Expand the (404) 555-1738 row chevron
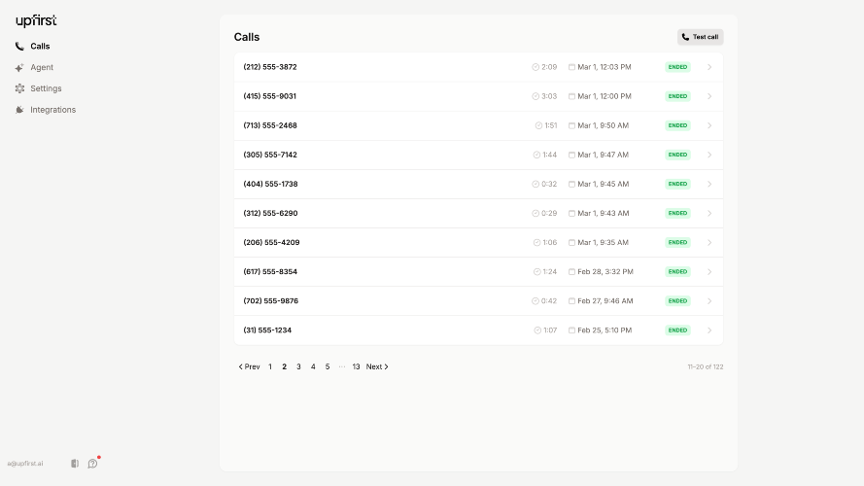The height and width of the screenshot is (486, 864). coord(709,184)
